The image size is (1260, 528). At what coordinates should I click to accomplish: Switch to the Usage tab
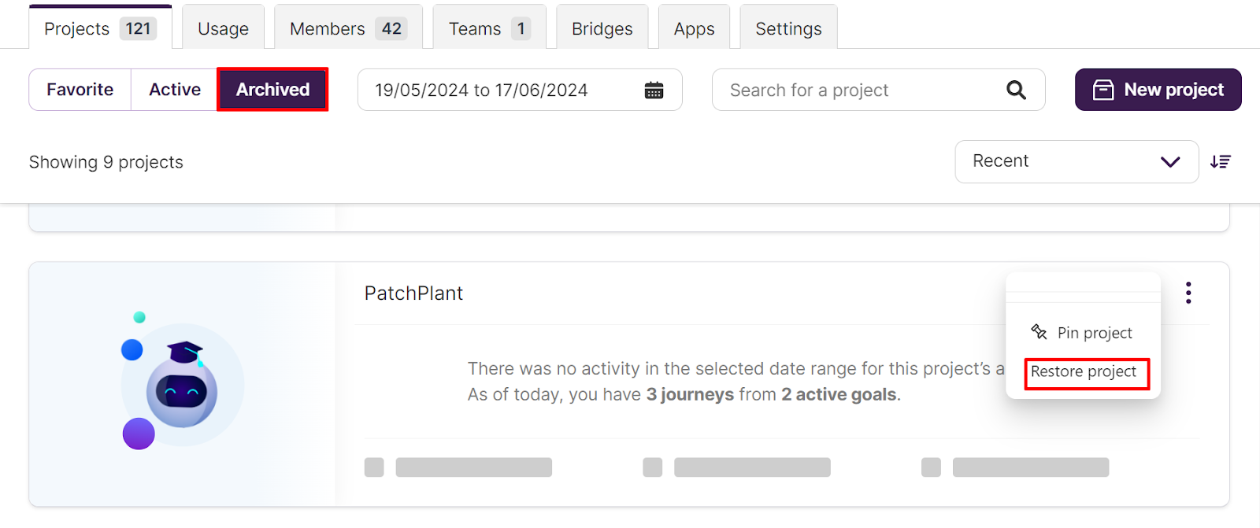223,28
